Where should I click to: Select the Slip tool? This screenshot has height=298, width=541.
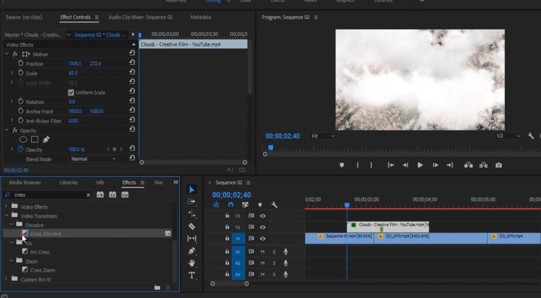[x=192, y=238]
